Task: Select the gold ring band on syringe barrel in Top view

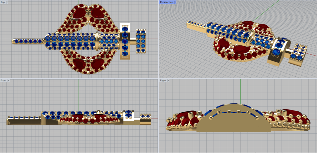Action: pyautogui.click(x=97, y=40)
